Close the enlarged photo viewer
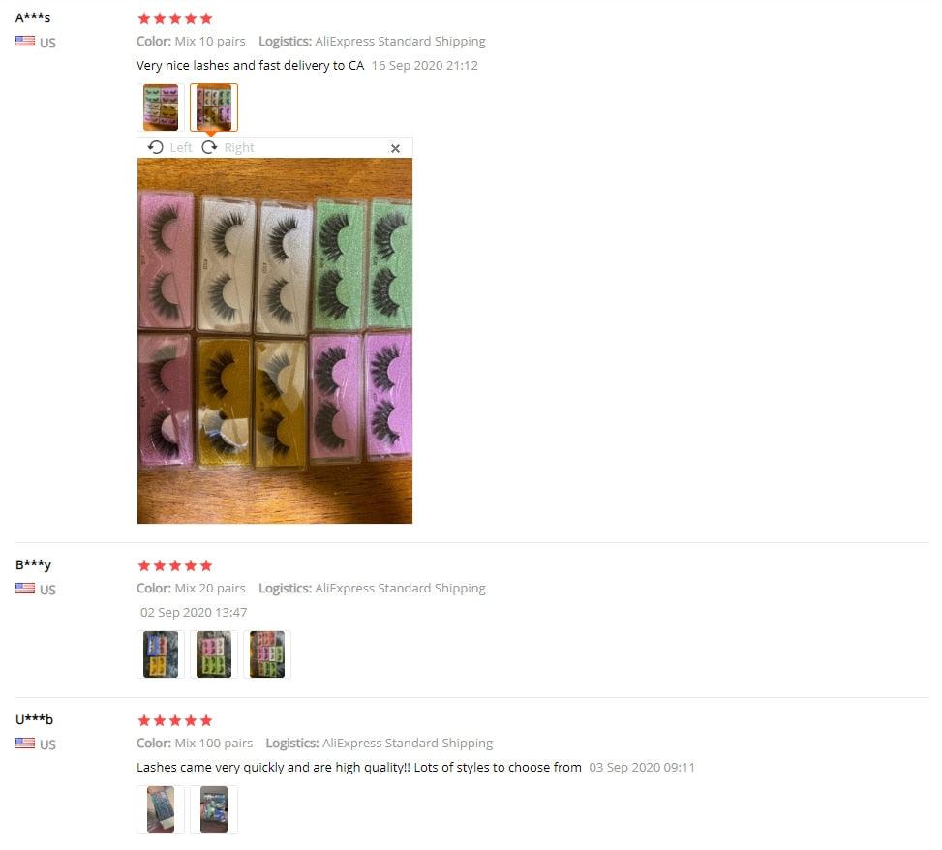 pos(395,148)
